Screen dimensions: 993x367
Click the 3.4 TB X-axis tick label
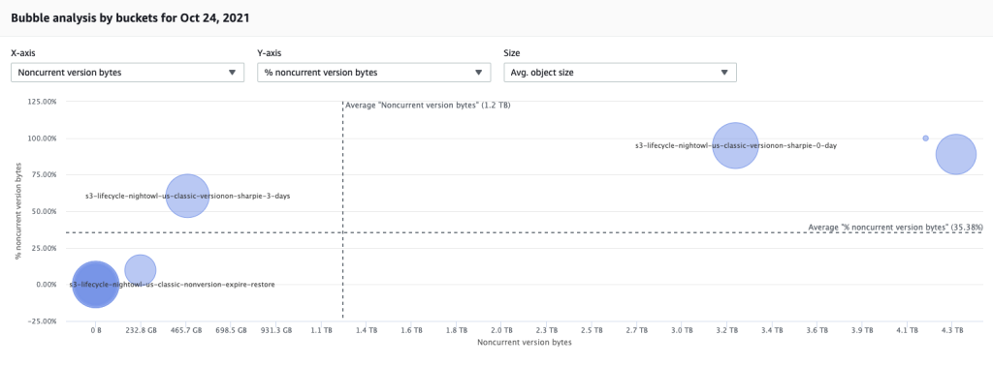773,331
